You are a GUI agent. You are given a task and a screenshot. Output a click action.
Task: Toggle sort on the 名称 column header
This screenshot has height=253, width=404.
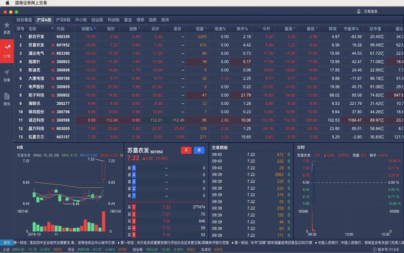coord(34,29)
